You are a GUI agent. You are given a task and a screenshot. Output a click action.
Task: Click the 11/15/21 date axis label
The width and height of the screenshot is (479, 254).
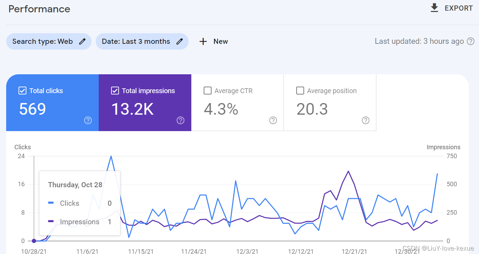(x=141, y=251)
